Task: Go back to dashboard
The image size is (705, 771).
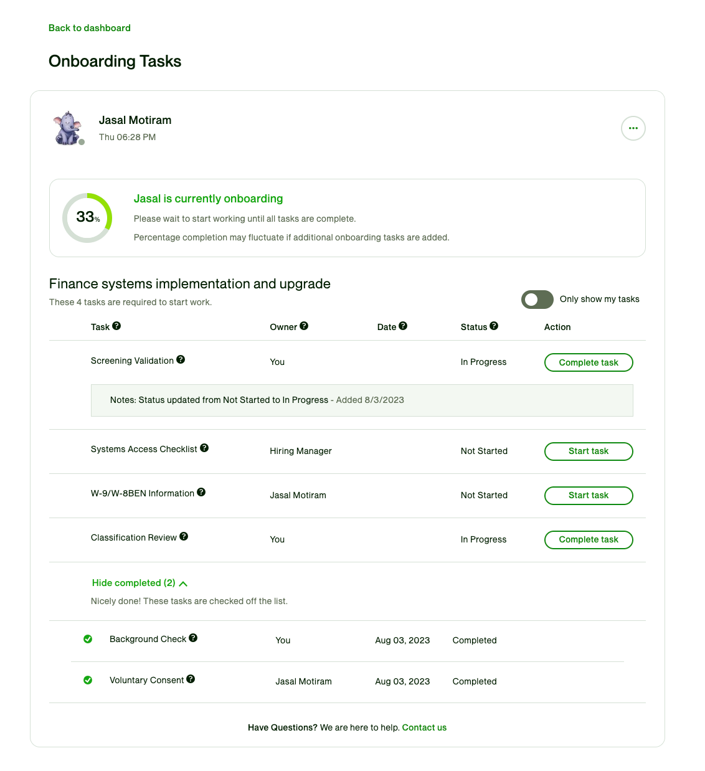Action: tap(90, 28)
